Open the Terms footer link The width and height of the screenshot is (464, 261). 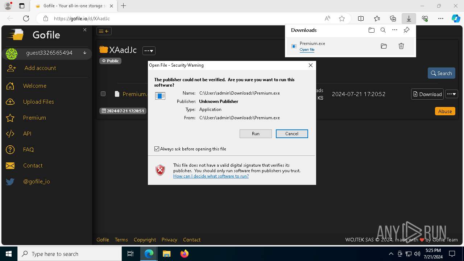121,240
